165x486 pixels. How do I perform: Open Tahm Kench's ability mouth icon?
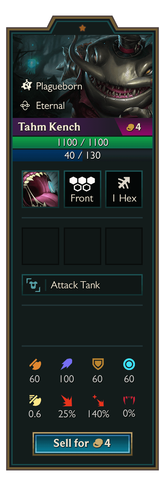point(40,189)
